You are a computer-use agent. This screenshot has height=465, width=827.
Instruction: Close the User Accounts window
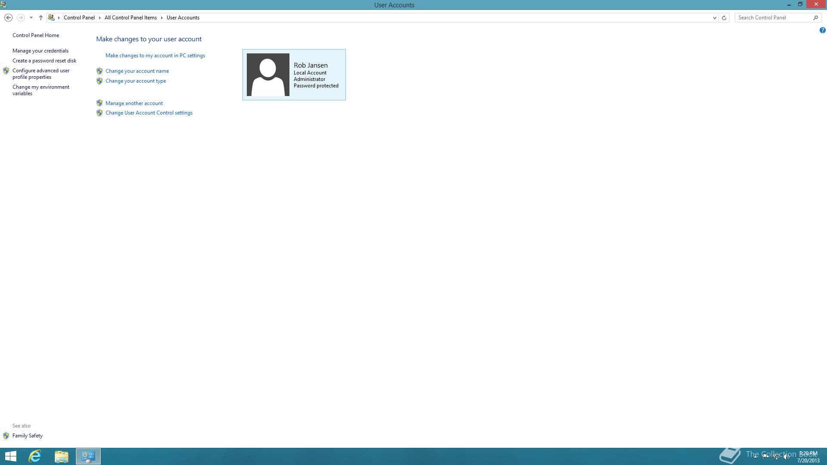[816, 4]
